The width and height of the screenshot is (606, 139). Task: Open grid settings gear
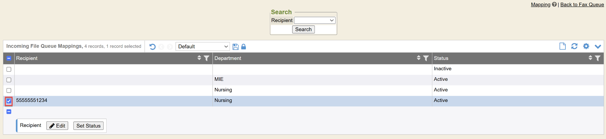tap(586, 46)
